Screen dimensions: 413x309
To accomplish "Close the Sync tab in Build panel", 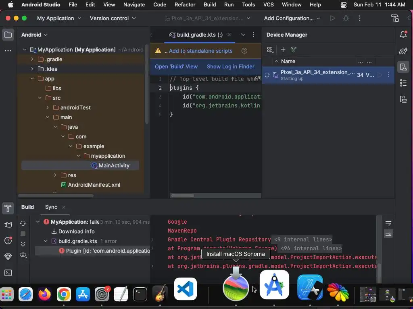I will coord(63,207).
